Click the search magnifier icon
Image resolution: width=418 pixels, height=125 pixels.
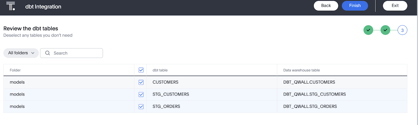(x=48, y=53)
